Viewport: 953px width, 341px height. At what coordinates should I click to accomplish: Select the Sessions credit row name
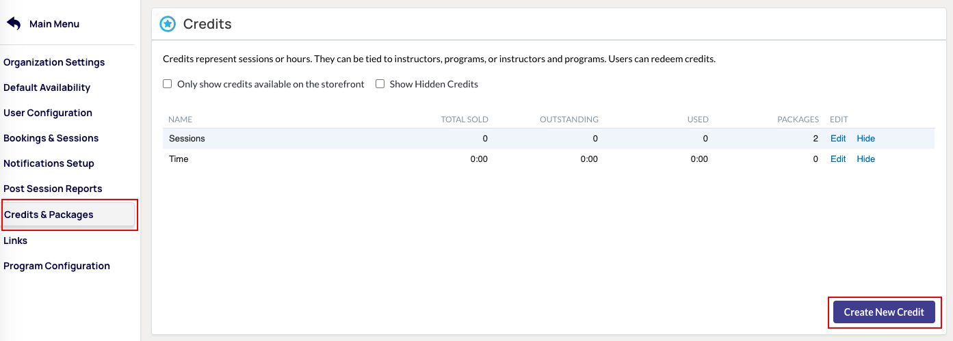pyautogui.click(x=187, y=139)
